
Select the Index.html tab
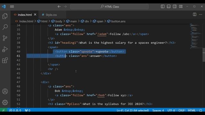click(x=25, y=15)
